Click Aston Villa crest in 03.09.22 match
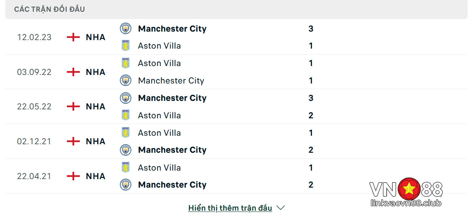Image resolution: width=470 pixels, height=218 pixels. pyautogui.click(x=126, y=63)
